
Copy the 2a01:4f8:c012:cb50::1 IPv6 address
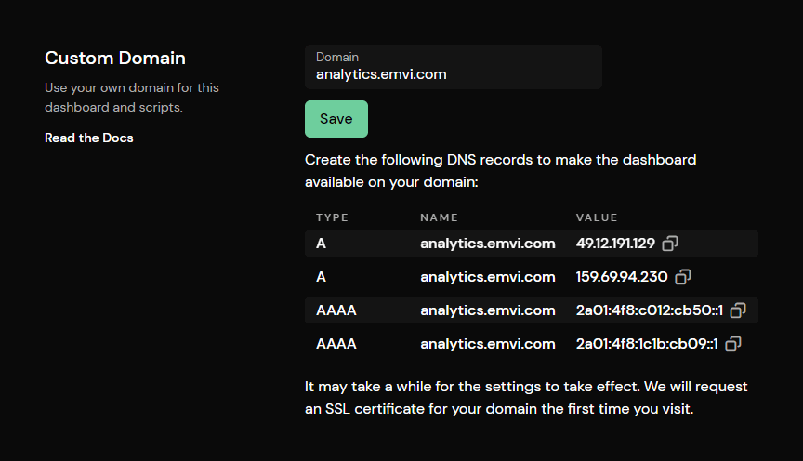738,310
